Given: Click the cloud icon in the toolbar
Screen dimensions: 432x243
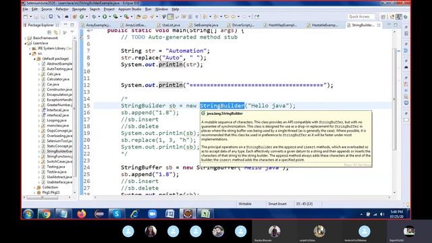Looking at the screenshot, I should tap(66, 17).
